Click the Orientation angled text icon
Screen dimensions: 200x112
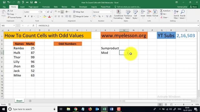67,12
